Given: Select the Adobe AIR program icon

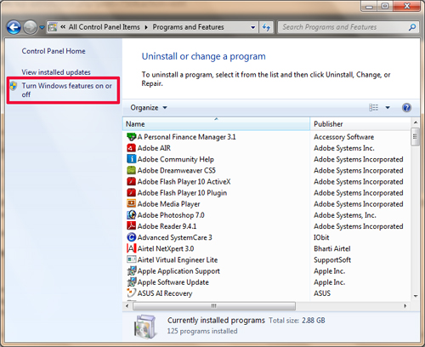Looking at the screenshot, I should pyautogui.click(x=131, y=148).
